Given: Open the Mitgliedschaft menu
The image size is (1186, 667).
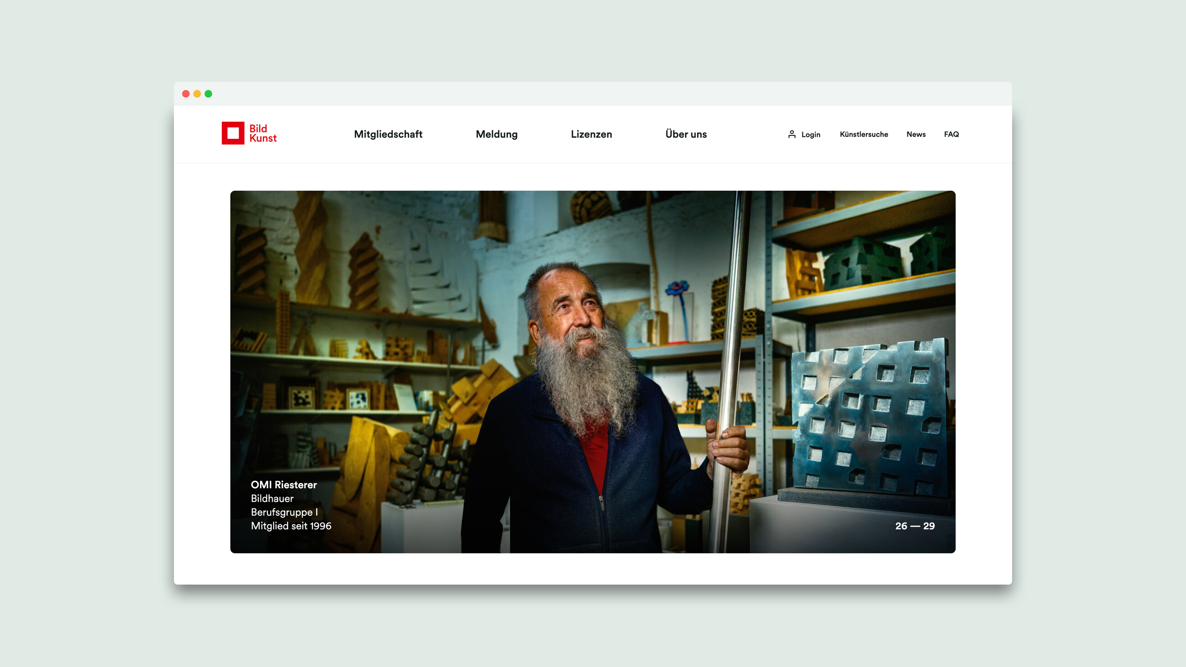Looking at the screenshot, I should point(388,134).
